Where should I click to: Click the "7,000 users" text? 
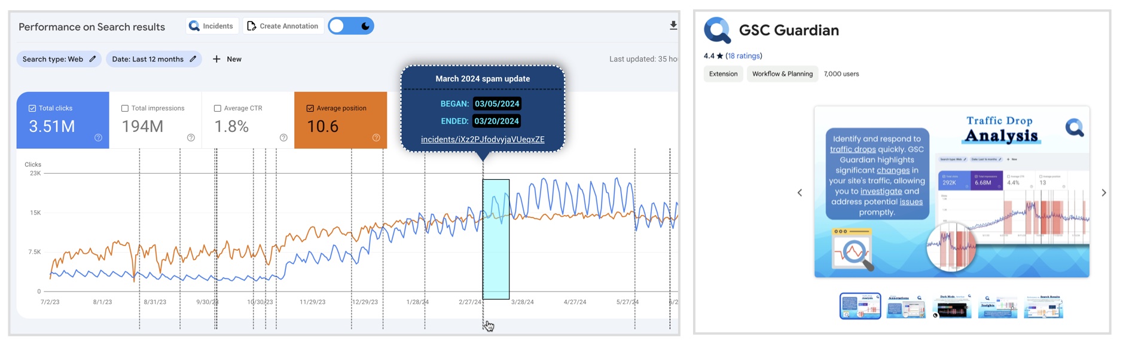841,74
